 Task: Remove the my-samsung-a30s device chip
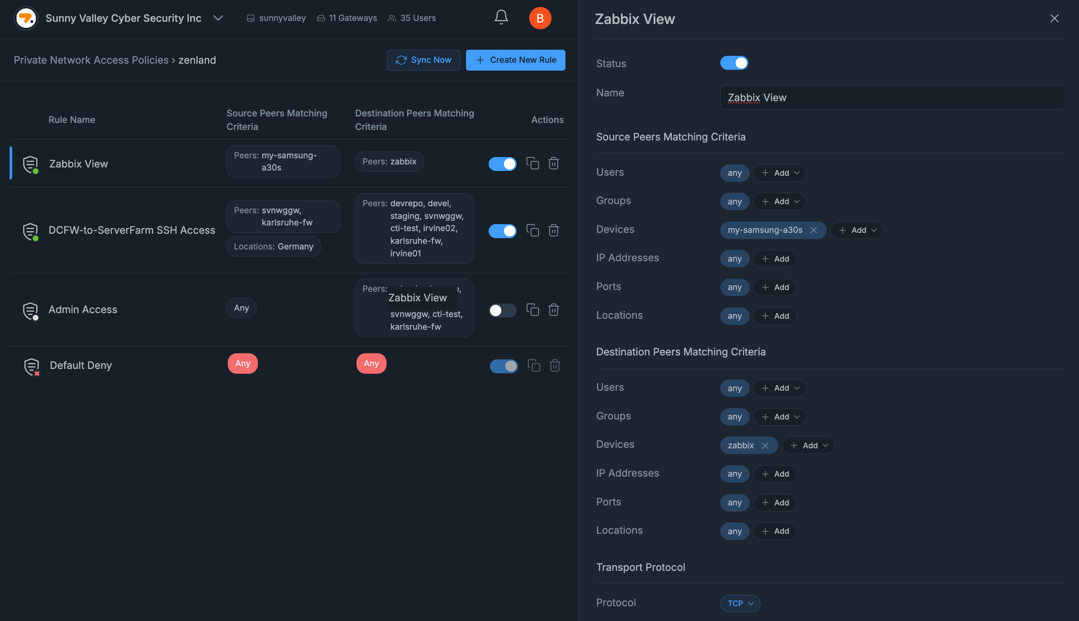pyautogui.click(x=815, y=230)
